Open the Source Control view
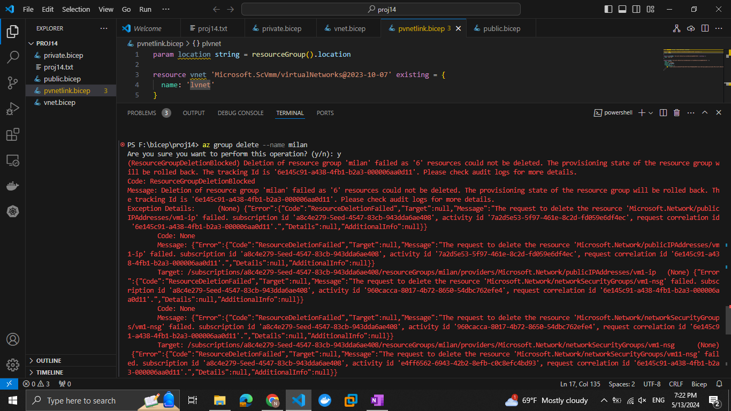The width and height of the screenshot is (731, 411). [x=13, y=82]
